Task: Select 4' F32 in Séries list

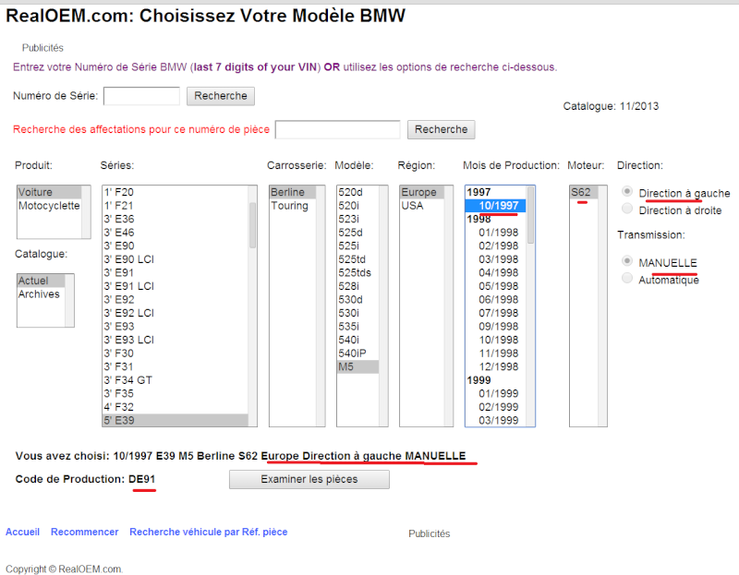Action: click(x=176, y=407)
